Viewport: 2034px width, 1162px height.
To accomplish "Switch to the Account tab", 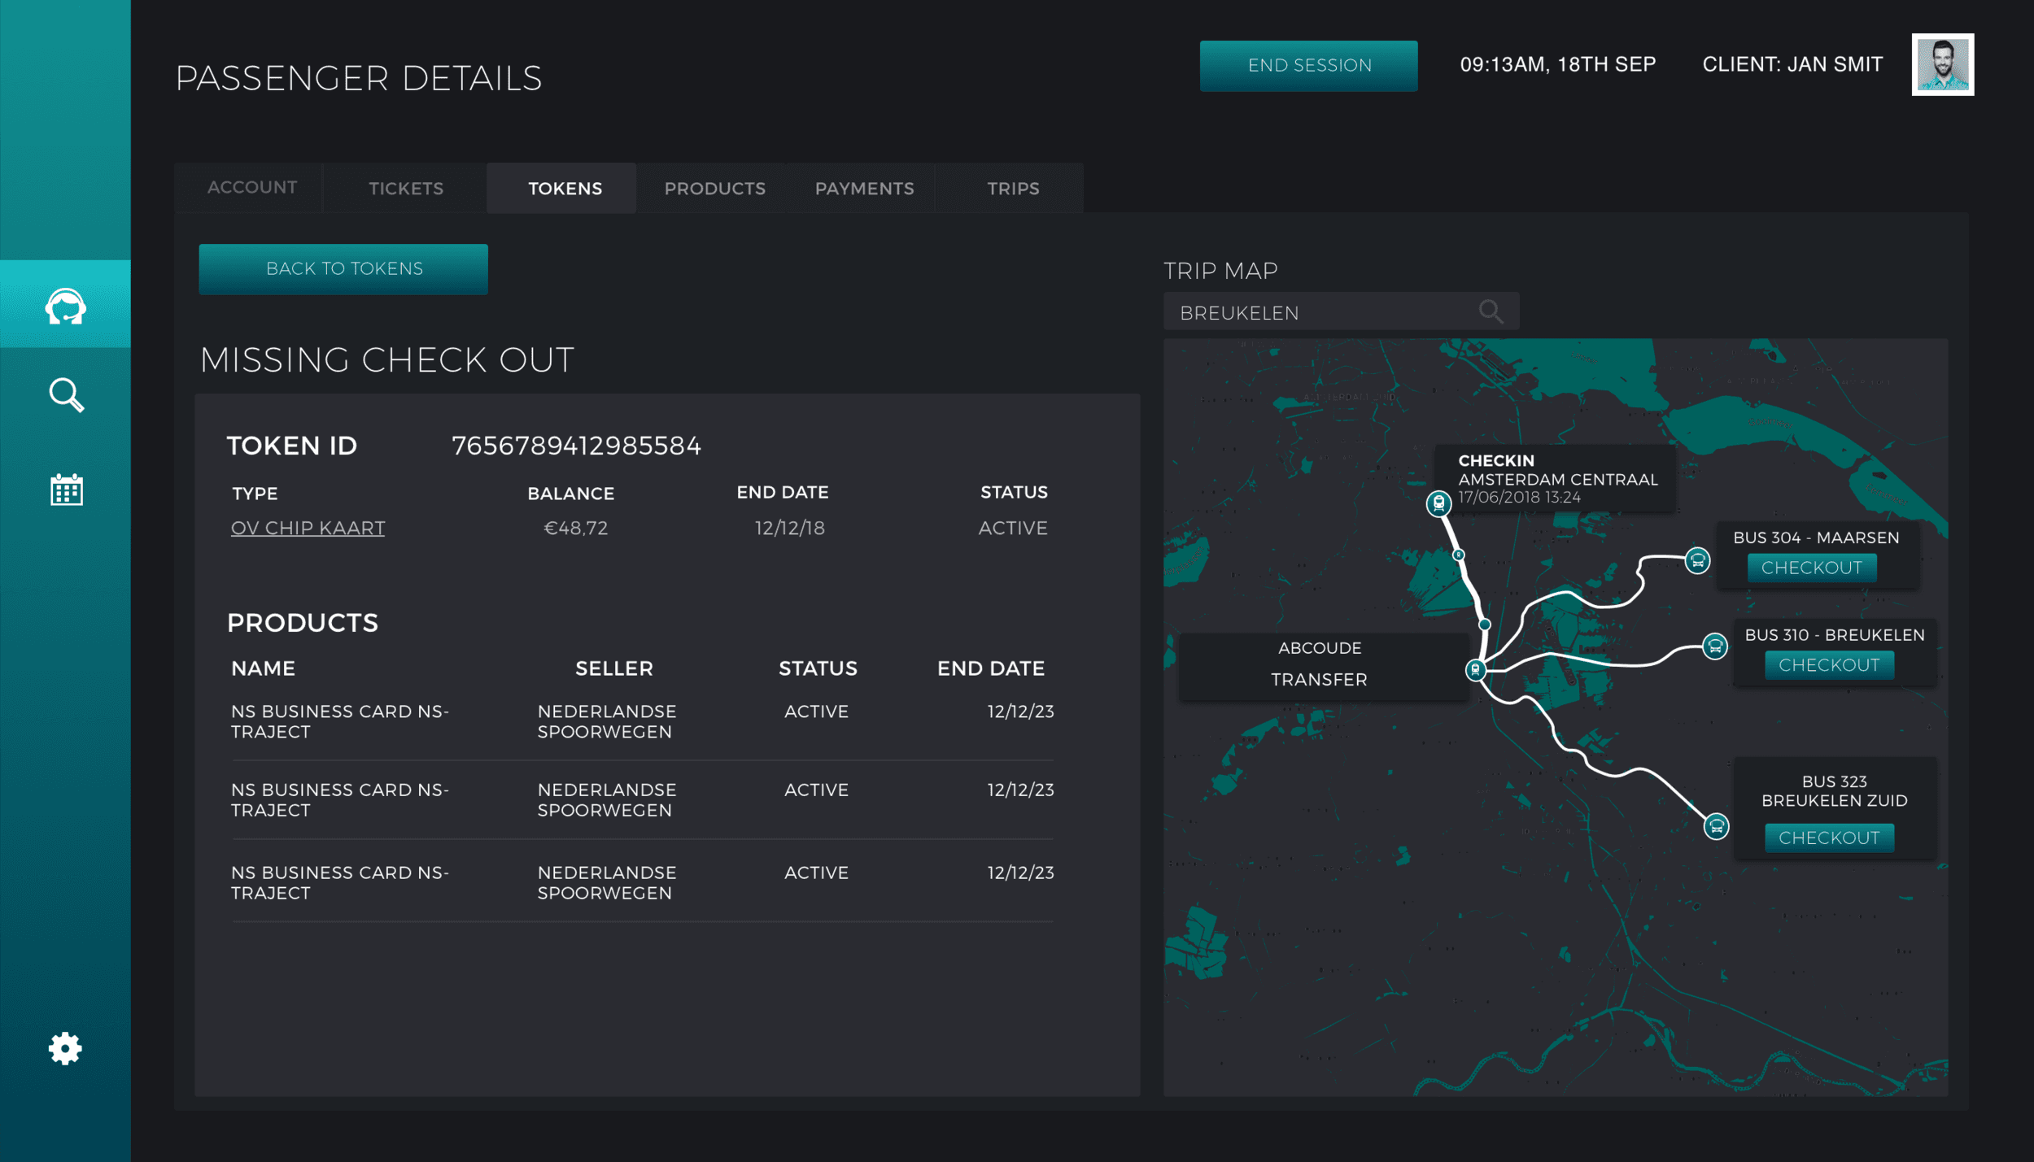I will pos(252,188).
